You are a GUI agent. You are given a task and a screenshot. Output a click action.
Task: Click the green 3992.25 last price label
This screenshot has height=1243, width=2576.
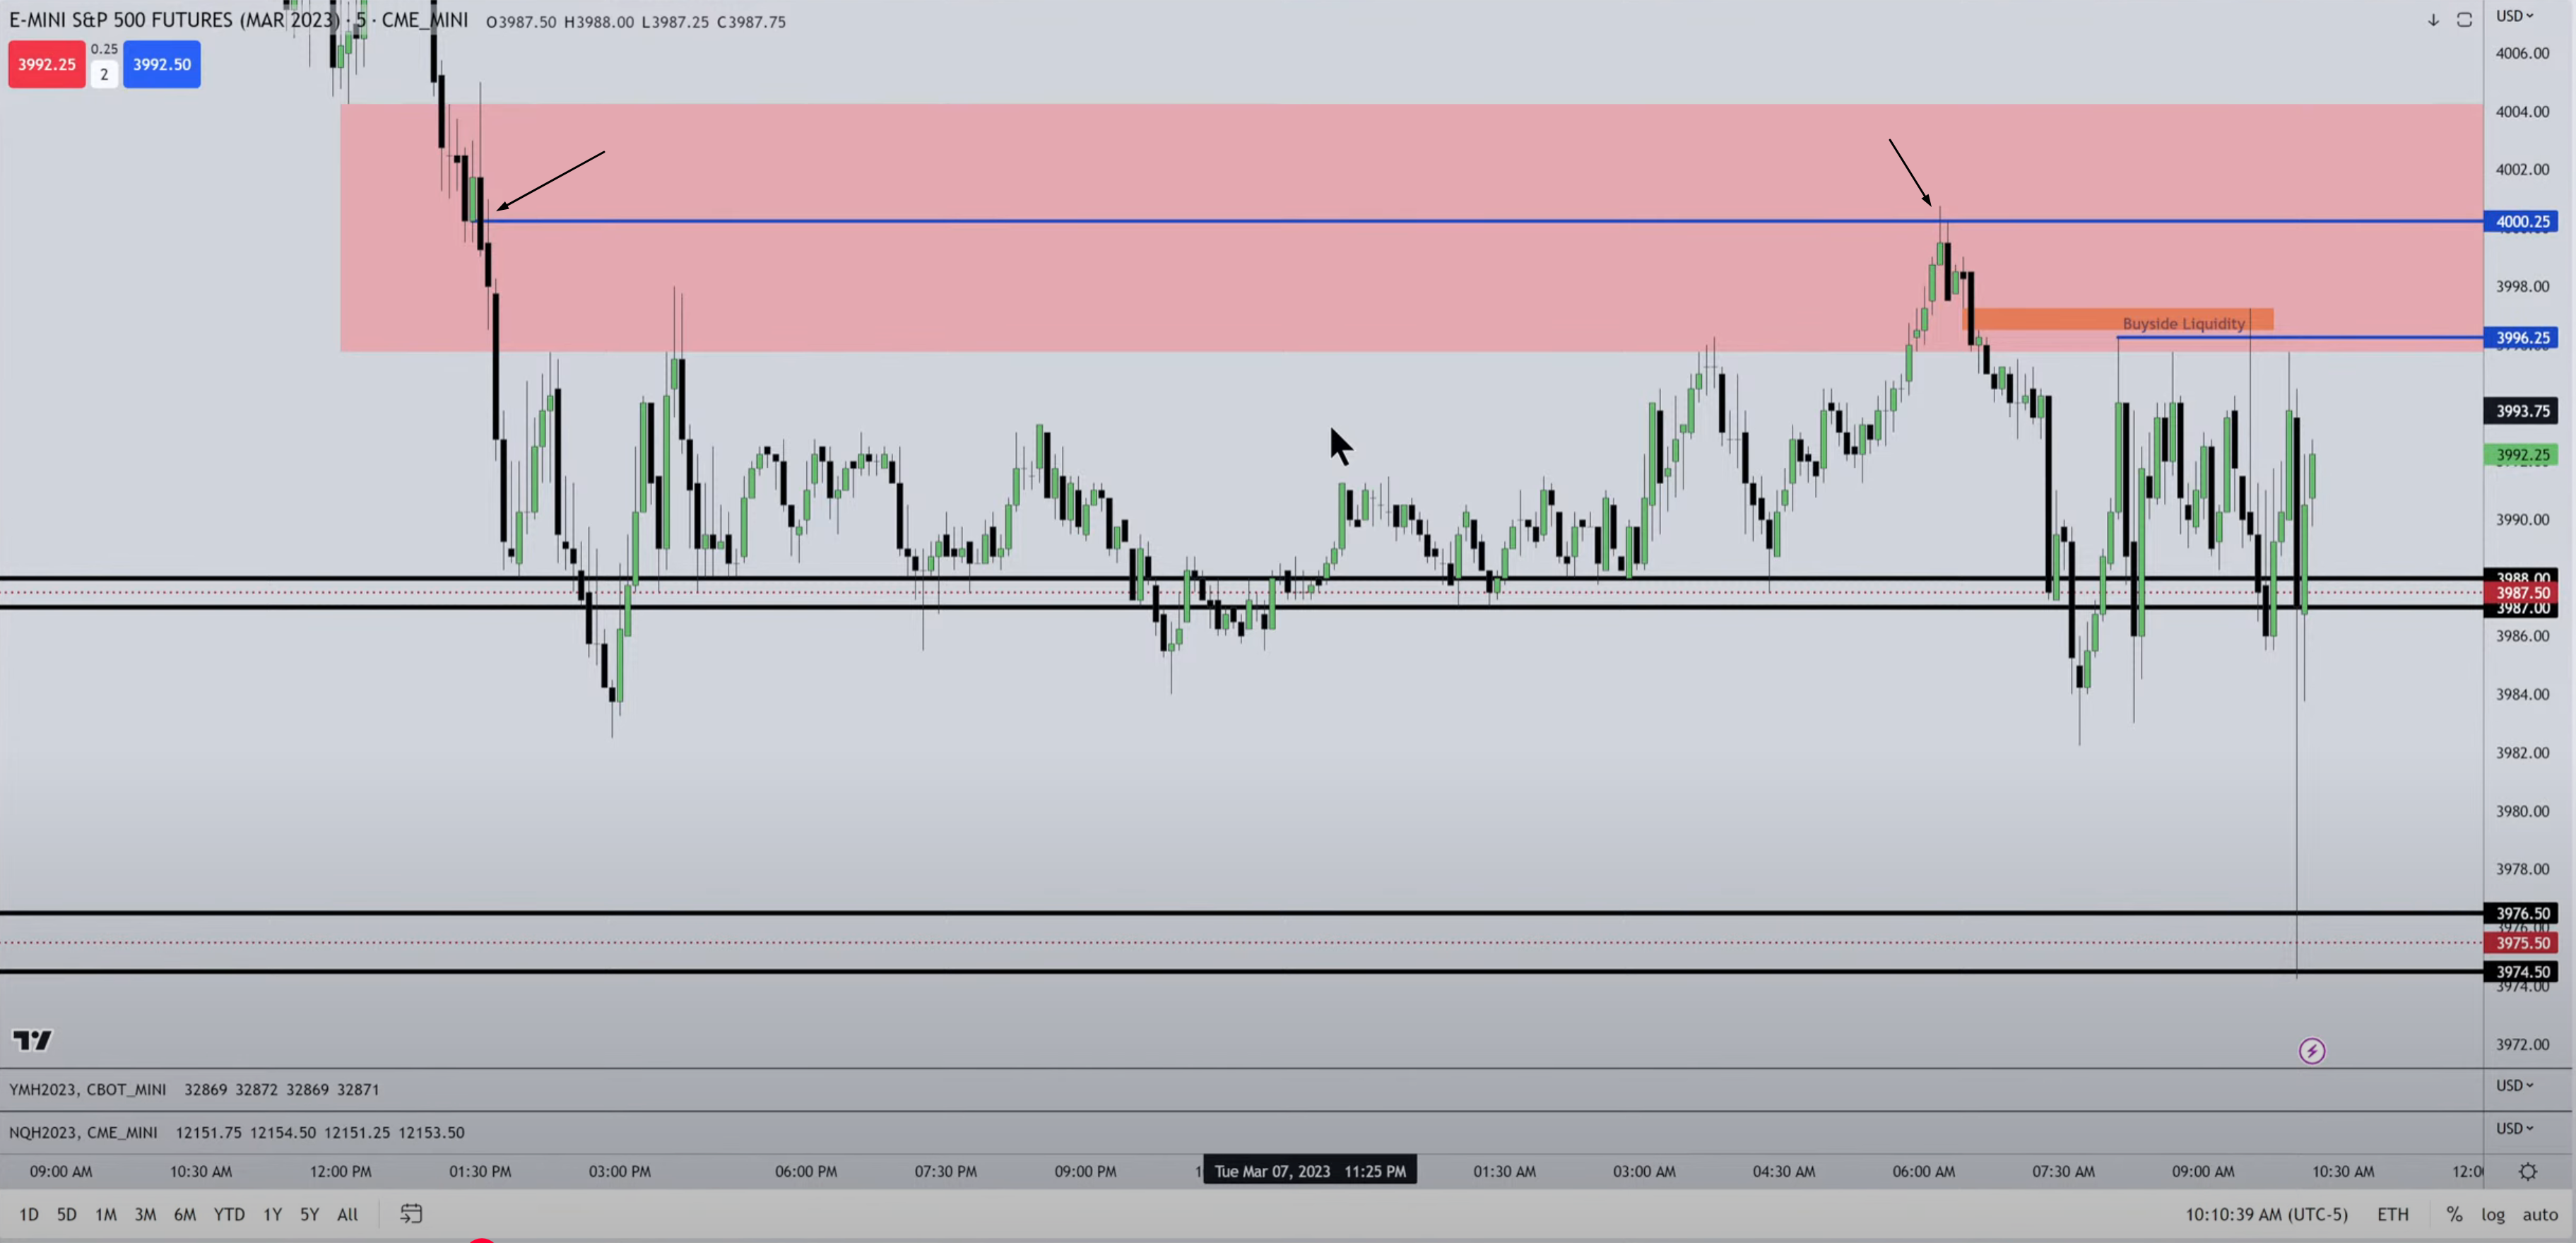click(2521, 455)
